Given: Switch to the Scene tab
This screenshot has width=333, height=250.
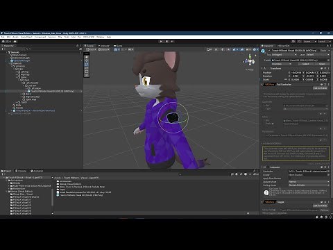Looking at the screenshot, I should click(89, 46).
